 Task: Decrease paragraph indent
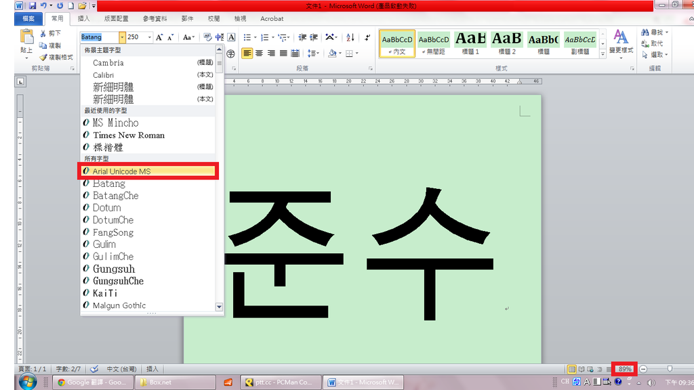(302, 37)
